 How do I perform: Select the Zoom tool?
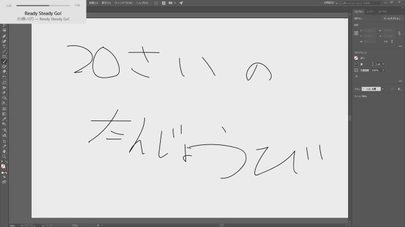click(x=4, y=156)
